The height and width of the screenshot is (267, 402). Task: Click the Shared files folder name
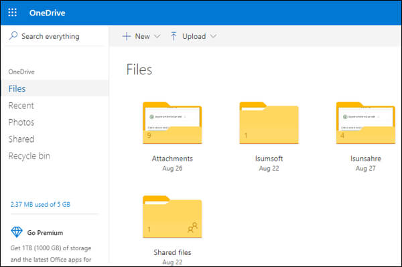click(x=172, y=252)
